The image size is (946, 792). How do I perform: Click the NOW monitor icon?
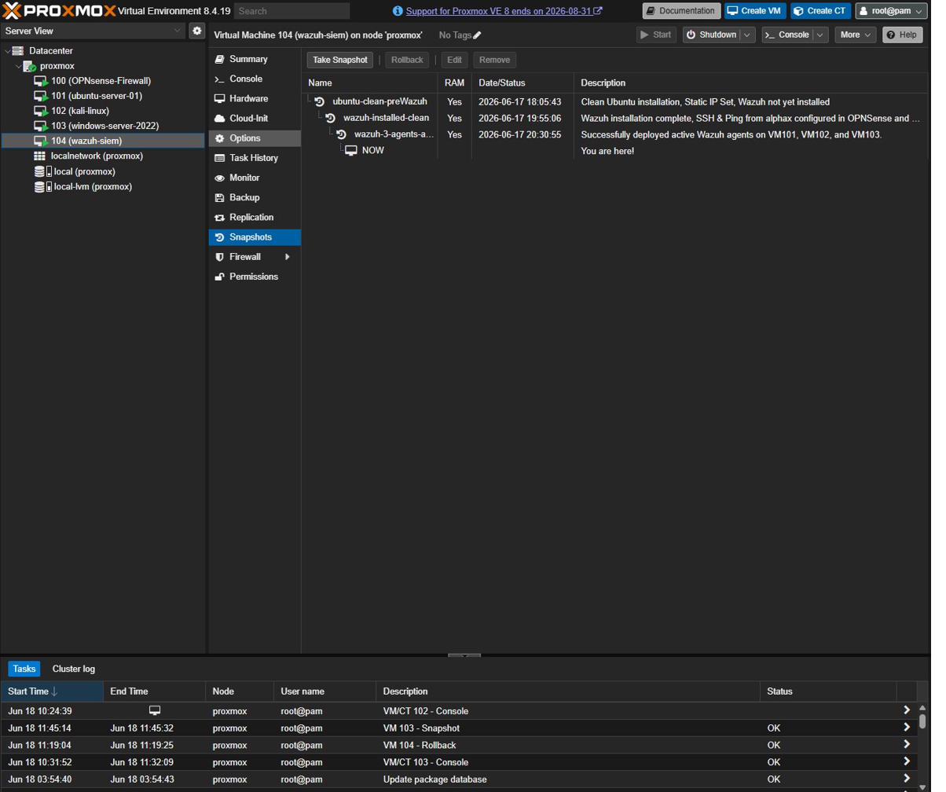[351, 150]
